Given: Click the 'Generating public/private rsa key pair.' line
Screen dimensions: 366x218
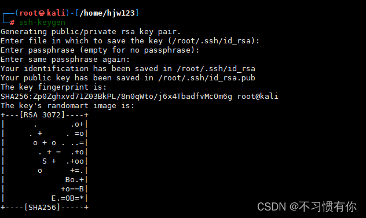Looking at the screenshot, I should (90, 32).
